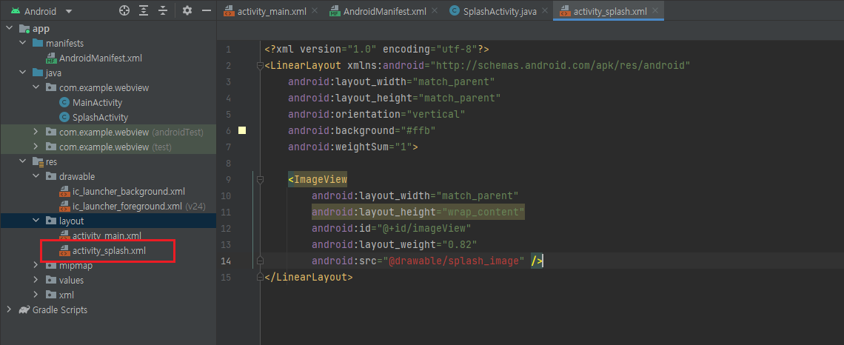
Task: Click the Expand All icon
Action: click(x=144, y=11)
